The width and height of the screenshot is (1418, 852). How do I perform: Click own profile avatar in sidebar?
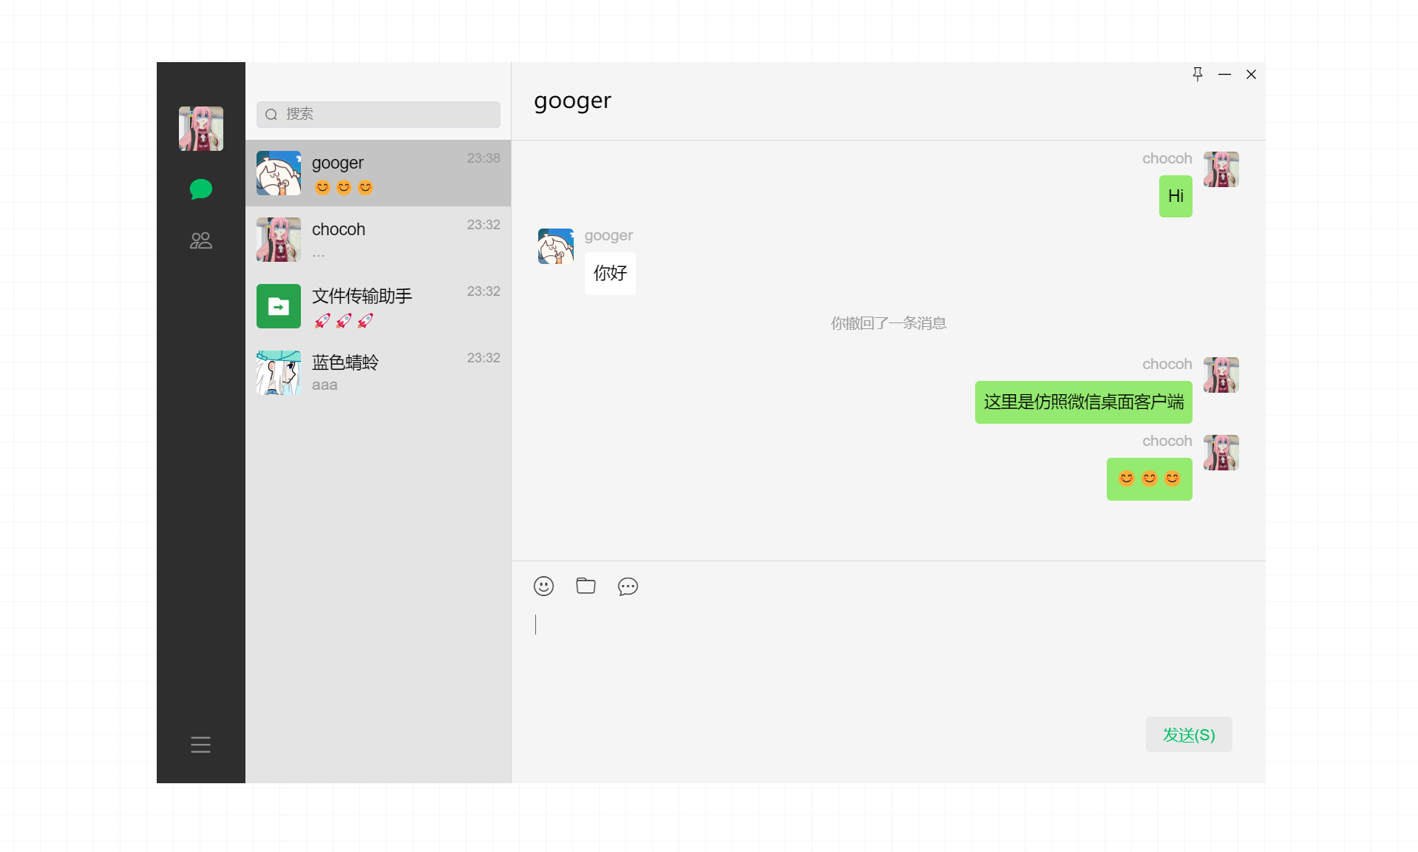tap(201, 129)
